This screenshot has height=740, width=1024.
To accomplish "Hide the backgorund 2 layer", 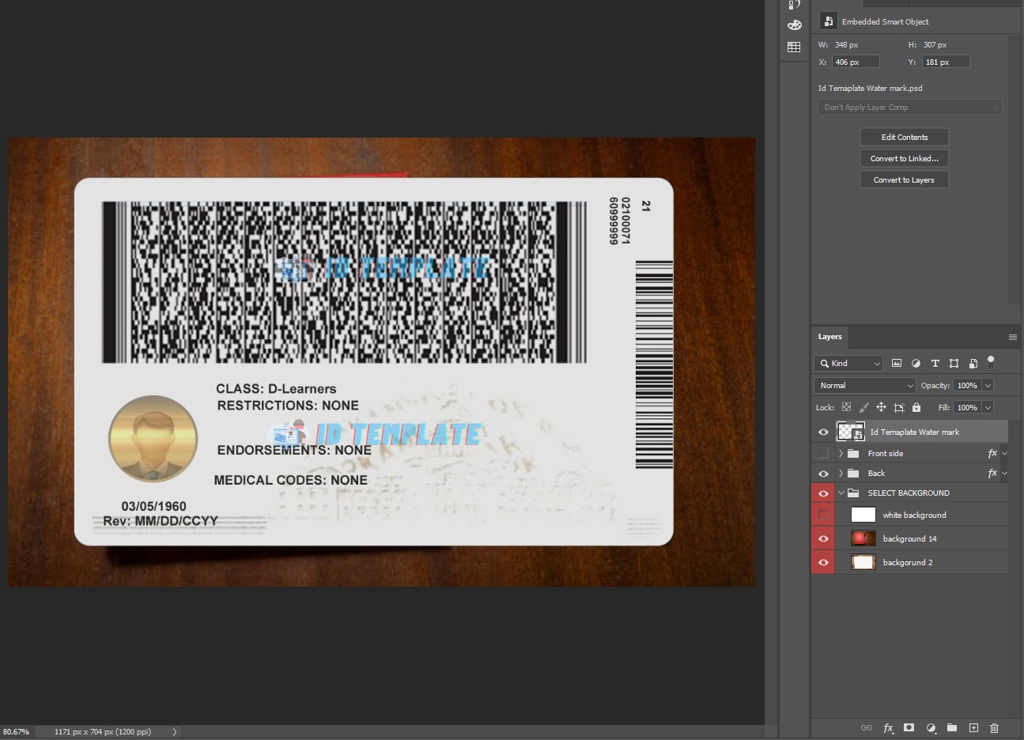I will coord(823,562).
